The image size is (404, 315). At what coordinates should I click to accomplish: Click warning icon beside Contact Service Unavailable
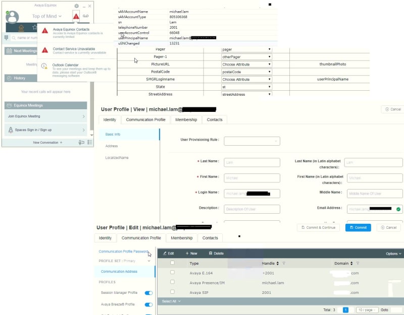45,50
